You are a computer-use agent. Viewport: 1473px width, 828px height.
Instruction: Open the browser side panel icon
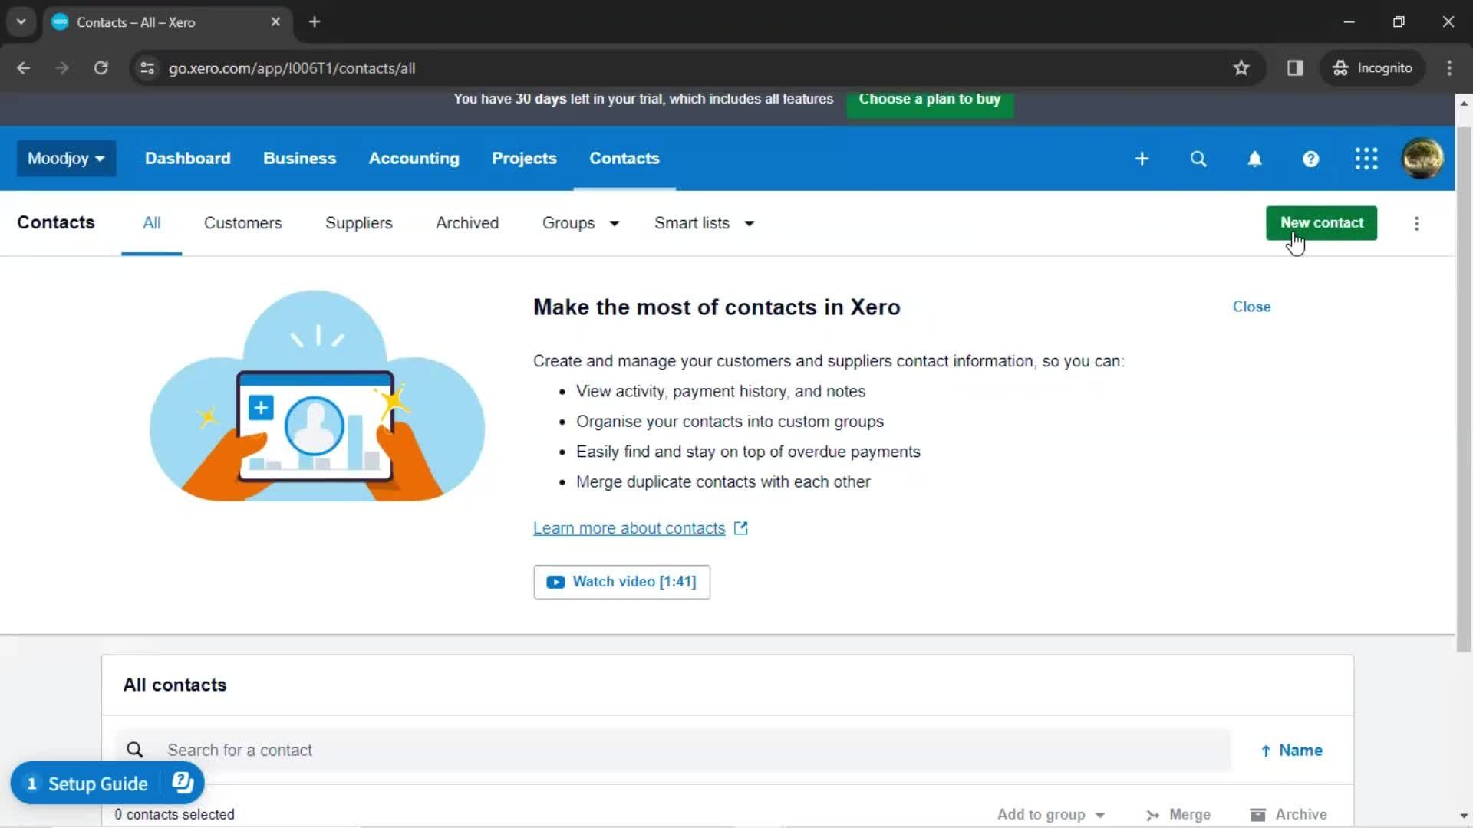1295,68
